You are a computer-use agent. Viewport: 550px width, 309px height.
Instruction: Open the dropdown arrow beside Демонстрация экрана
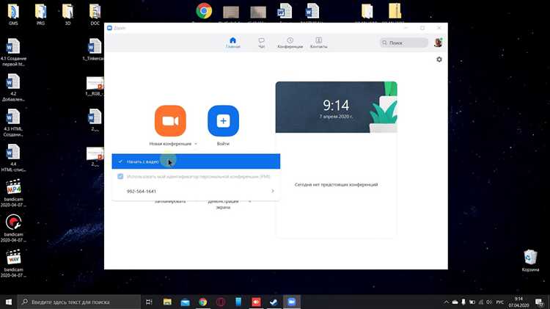tap(250, 202)
